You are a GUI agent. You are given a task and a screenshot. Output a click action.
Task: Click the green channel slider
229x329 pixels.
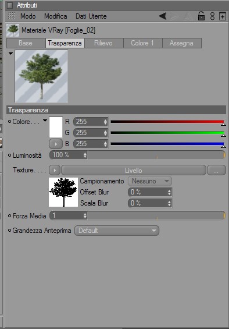click(167, 133)
